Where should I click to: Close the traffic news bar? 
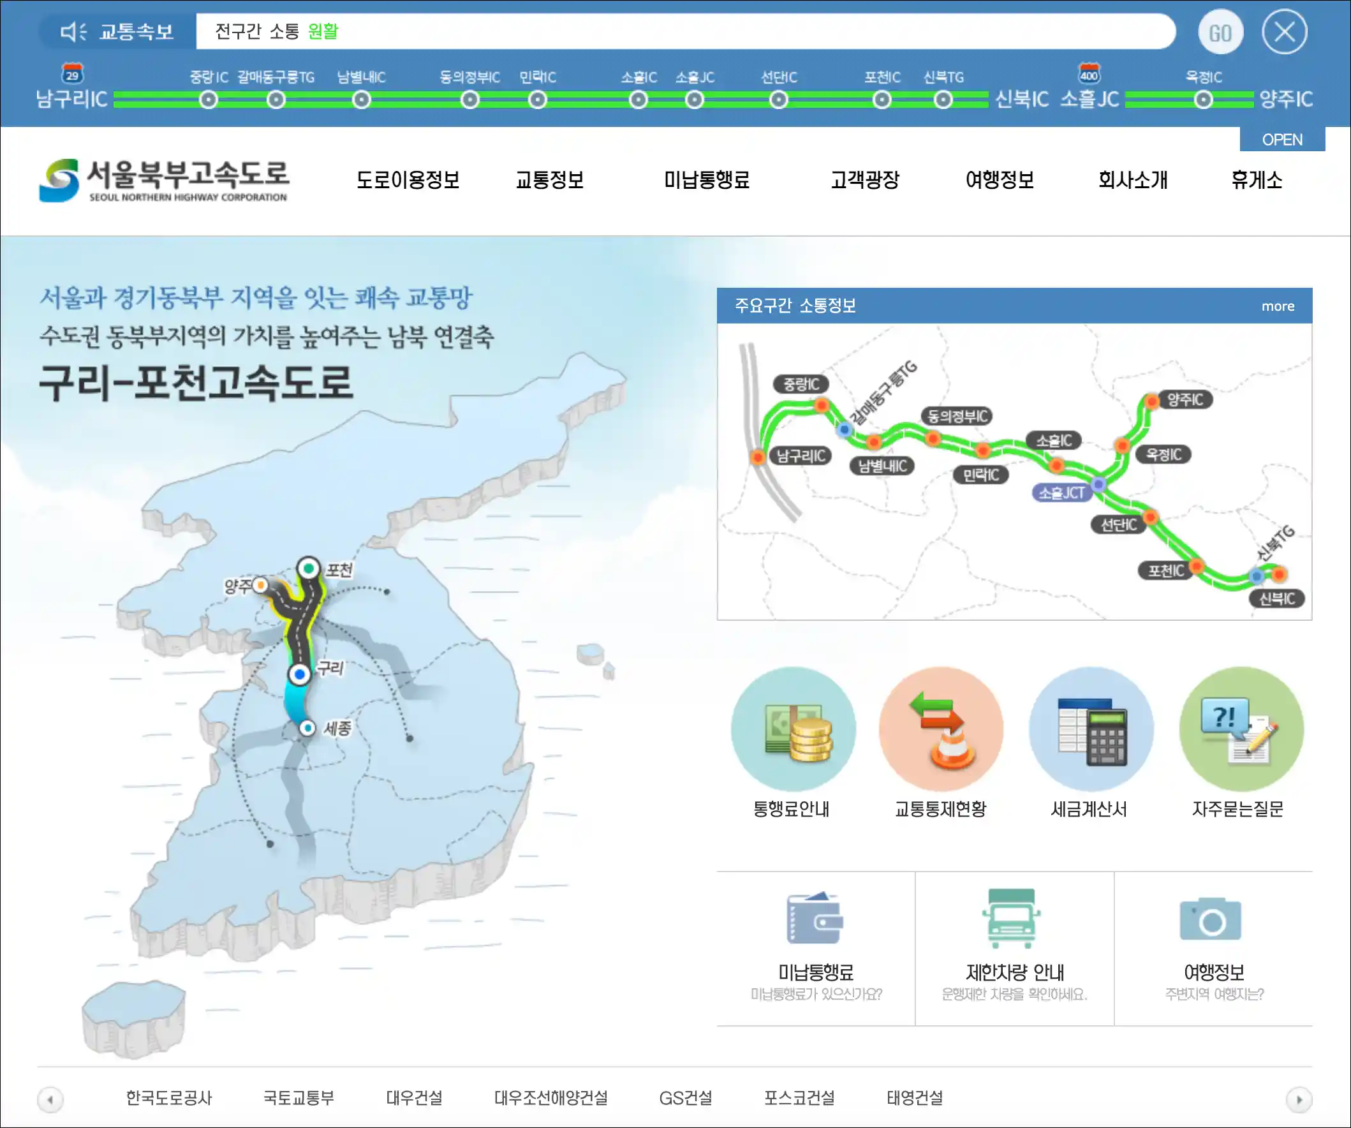(x=1284, y=32)
